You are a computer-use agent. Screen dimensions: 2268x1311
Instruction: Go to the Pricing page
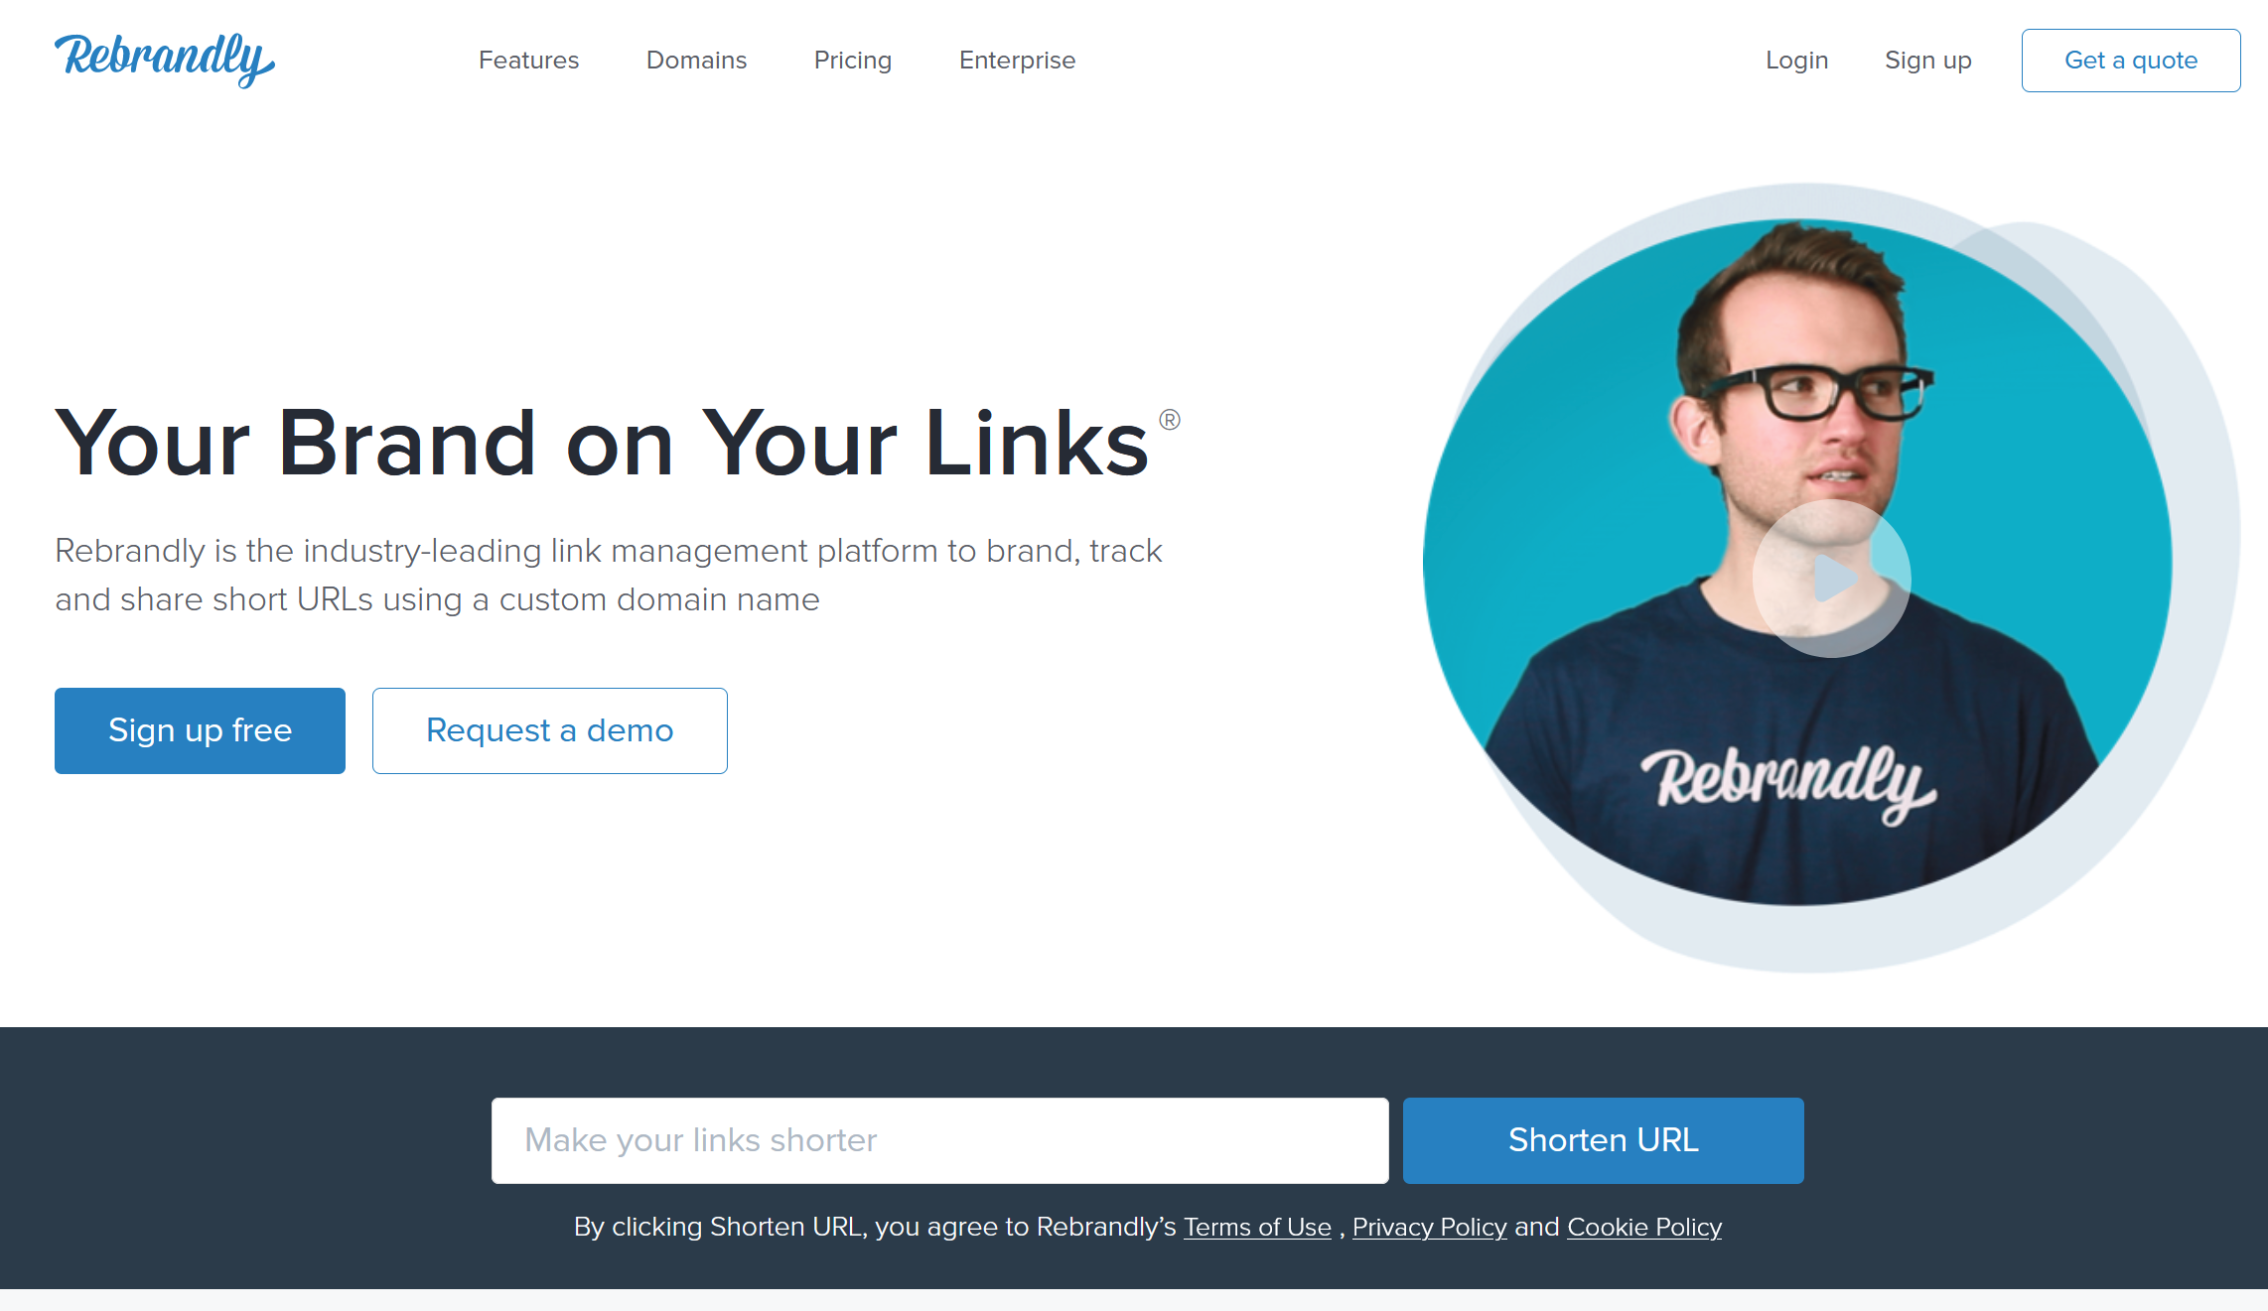(853, 61)
